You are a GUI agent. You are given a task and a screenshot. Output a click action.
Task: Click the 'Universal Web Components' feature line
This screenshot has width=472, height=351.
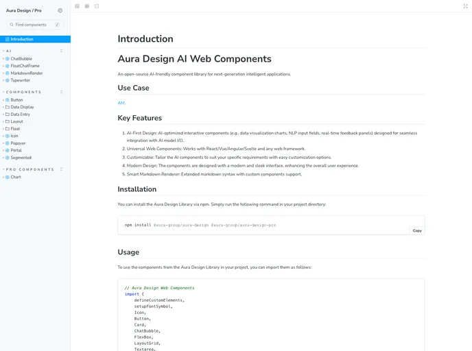[216, 149]
